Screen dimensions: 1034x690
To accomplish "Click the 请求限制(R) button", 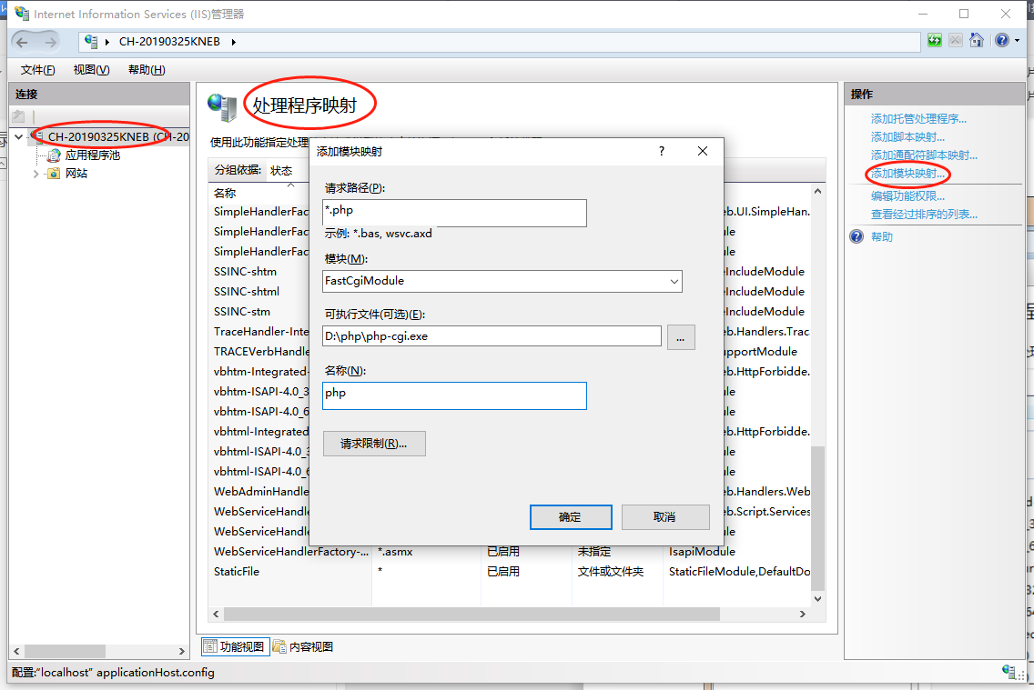I will tap(374, 444).
